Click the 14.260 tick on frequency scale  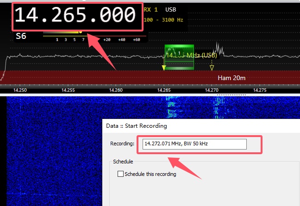pyautogui.click(x=116, y=90)
